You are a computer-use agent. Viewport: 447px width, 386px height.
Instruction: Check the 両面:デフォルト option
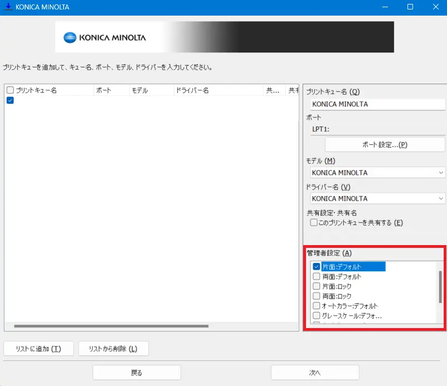point(317,276)
